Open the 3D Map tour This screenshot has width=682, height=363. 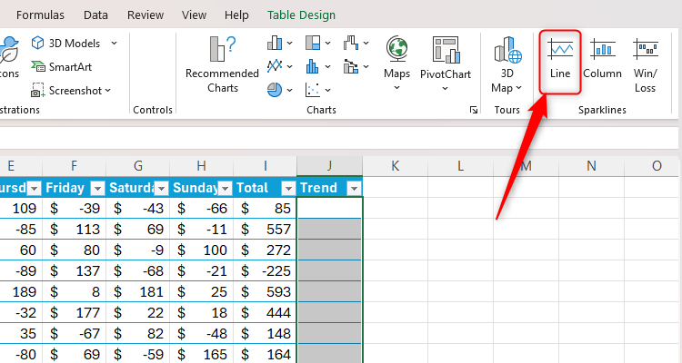tap(507, 64)
